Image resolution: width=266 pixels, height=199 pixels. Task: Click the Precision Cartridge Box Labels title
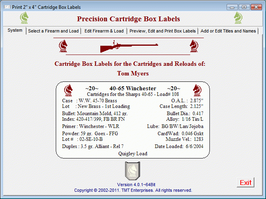(128, 19)
